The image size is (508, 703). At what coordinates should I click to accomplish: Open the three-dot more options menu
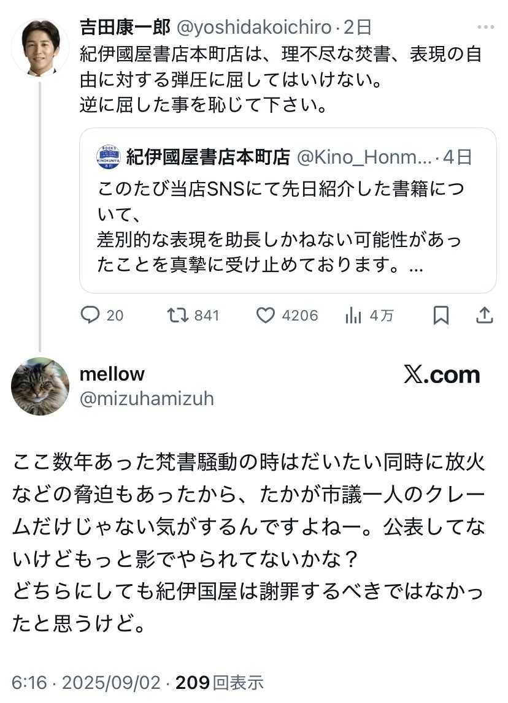(x=485, y=28)
